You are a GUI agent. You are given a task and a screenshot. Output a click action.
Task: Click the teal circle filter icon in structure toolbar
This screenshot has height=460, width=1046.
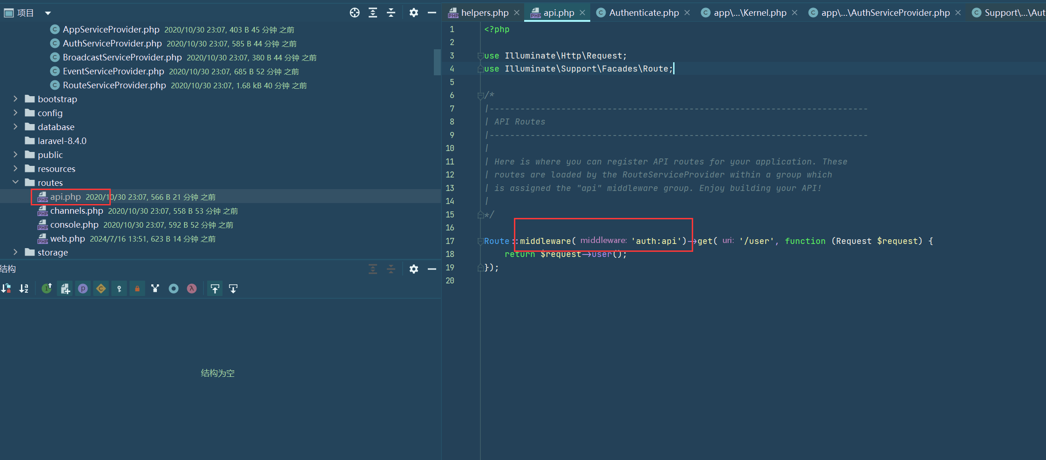[174, 289]
